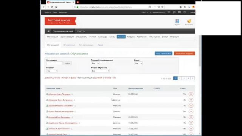
Task: Switch to Отчисленные tab
Action: tap(69, 45)
